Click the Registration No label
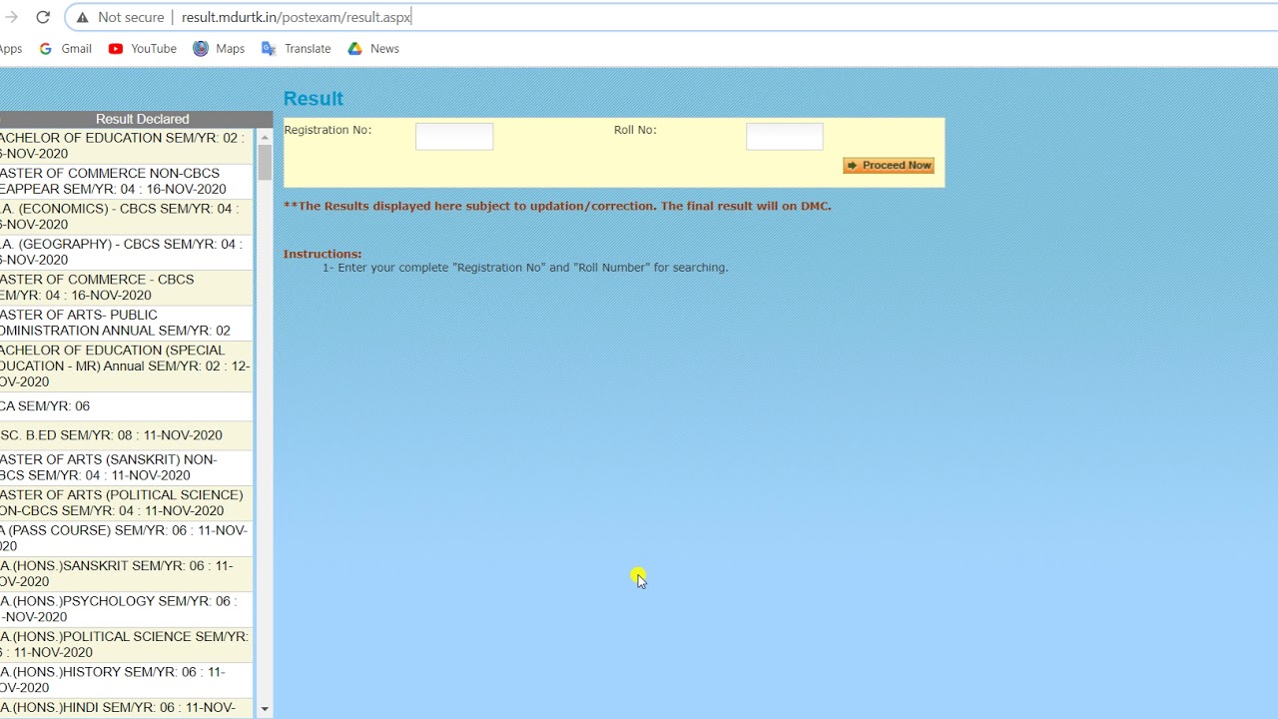Image resolution: width=1278 pixels, height=719 pixels. pyautogui.click(x=327, y=130)
